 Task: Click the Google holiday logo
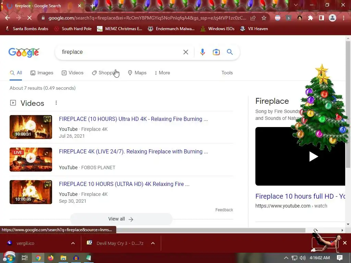24,52
